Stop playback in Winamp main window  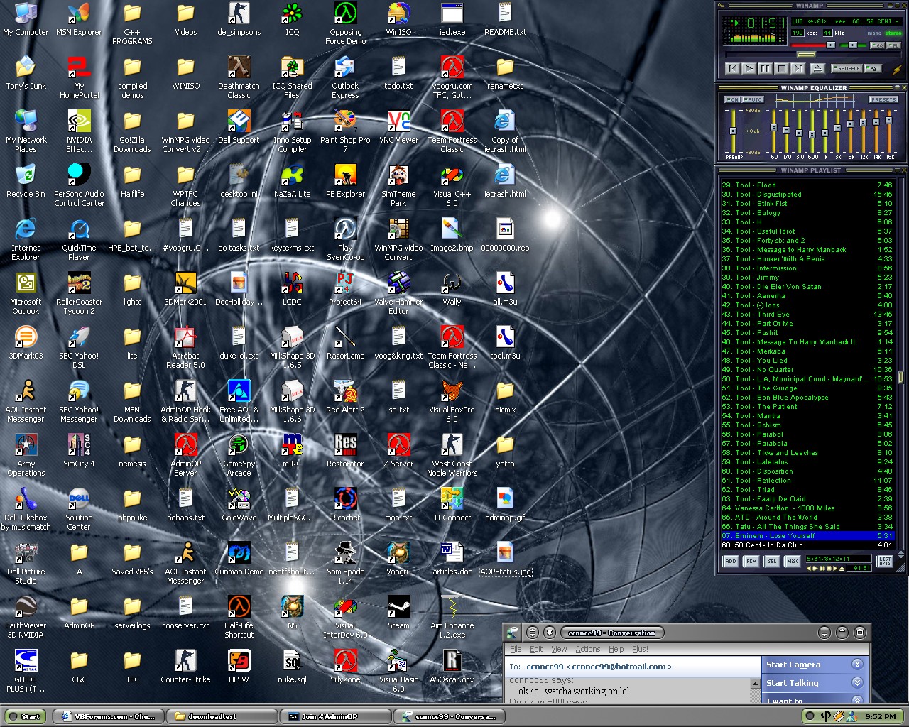click(782, 69)
